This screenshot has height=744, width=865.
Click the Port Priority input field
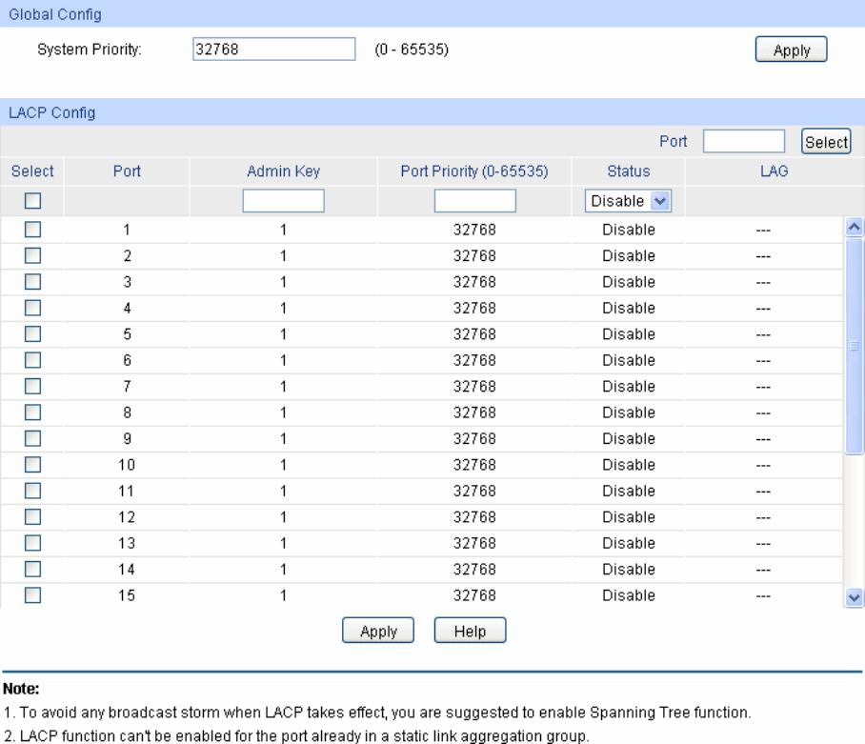474,201
